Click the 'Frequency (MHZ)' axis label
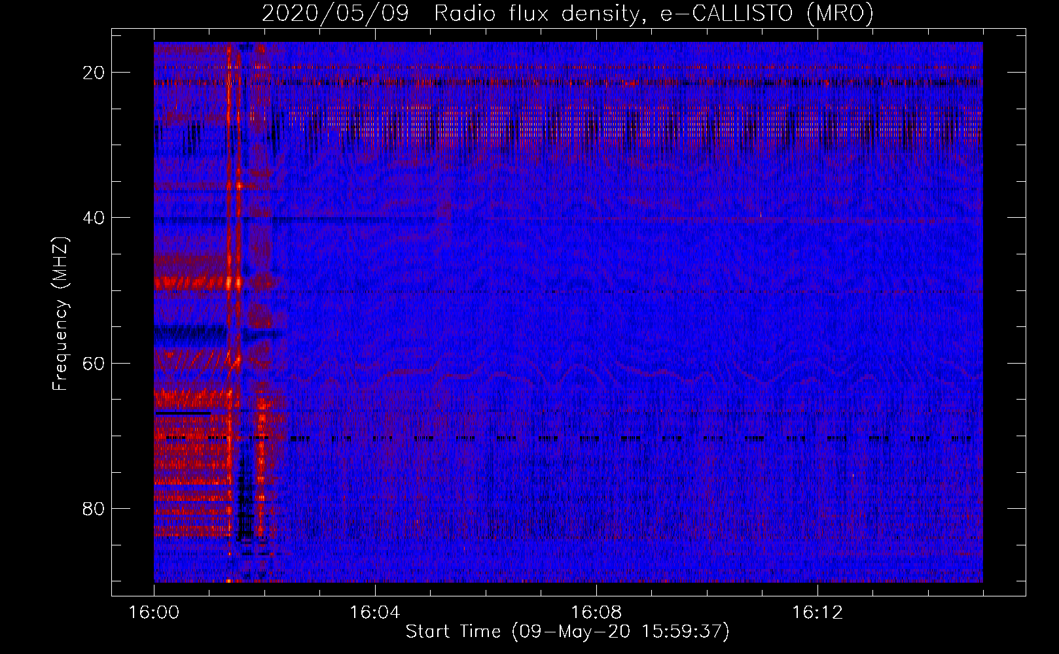The height and width of the screenshot is (654, 1059). (60, 313)
